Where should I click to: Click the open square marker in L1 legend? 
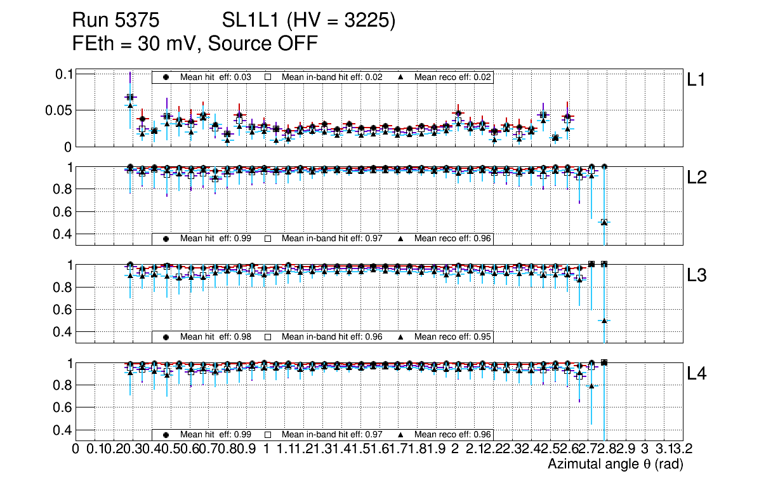point(268,77)
